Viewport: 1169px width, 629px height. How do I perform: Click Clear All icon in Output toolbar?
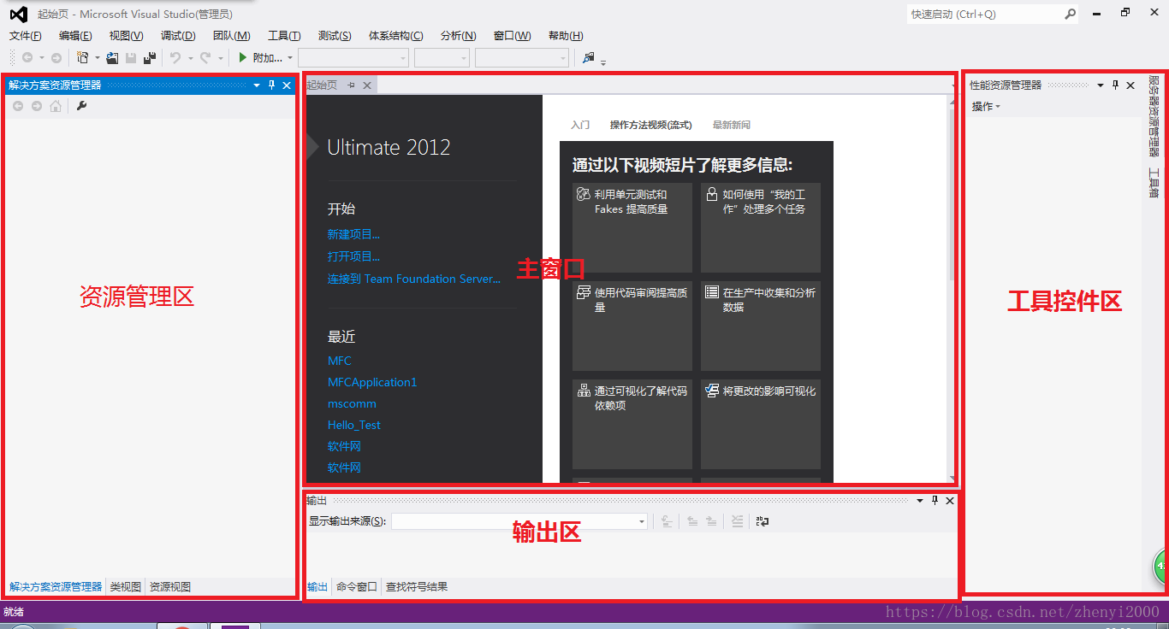point(738,520)
